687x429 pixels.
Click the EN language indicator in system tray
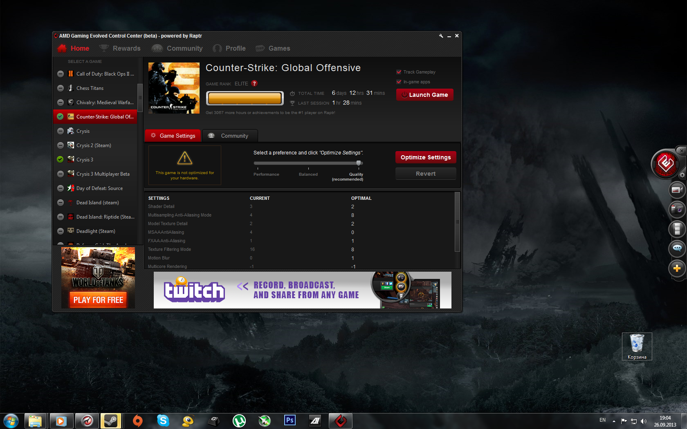pyautogui.click(x=602, y=420)
